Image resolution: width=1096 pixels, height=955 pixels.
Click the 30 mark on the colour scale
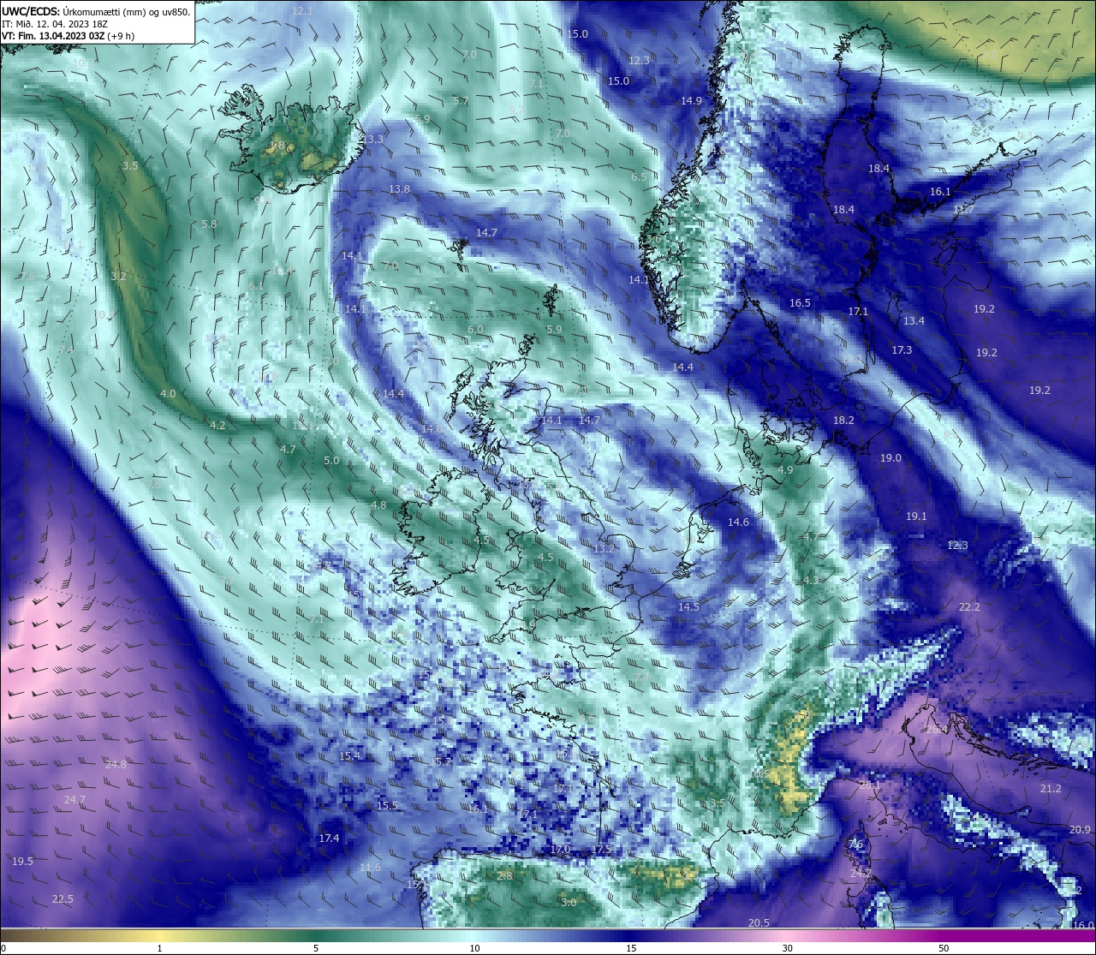[x=787, y=948]
